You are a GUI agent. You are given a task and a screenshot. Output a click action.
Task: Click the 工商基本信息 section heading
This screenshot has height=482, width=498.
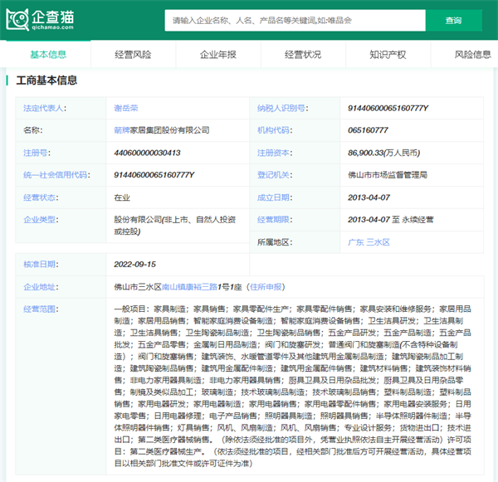(46, 81)
